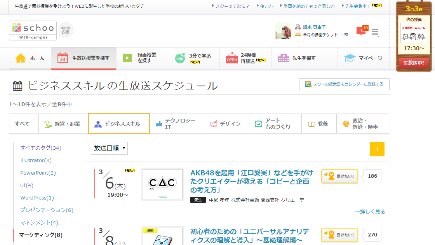435x245 pixels.
Task: Open 録画授業を探す navigation tab
Action: [x=142, y=58]
